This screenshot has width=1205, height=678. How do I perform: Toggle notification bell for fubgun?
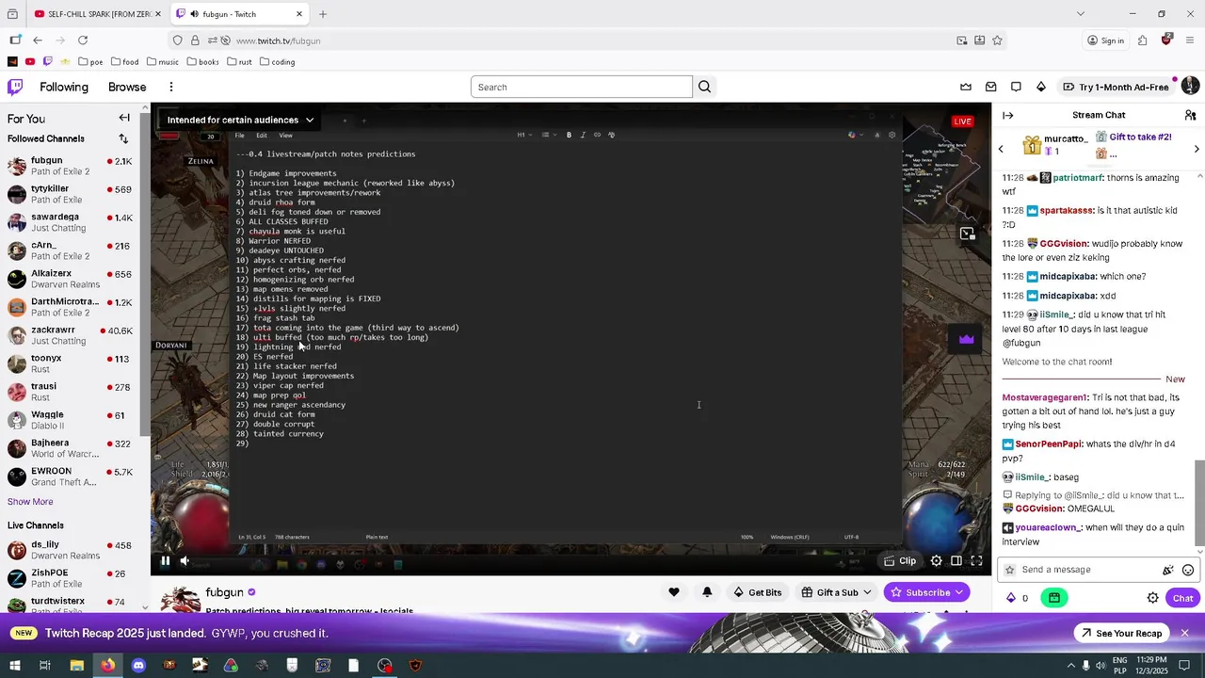point(707,592)
